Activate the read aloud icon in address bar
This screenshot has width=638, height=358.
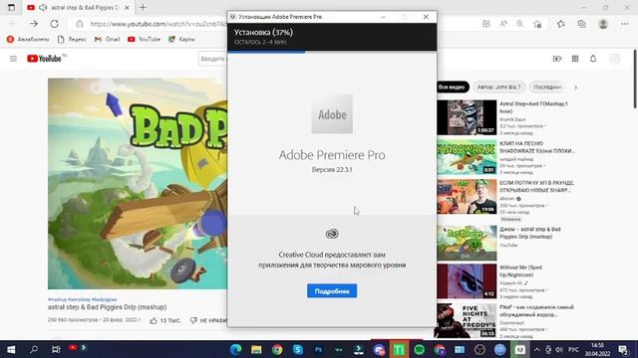pos(503,24)
